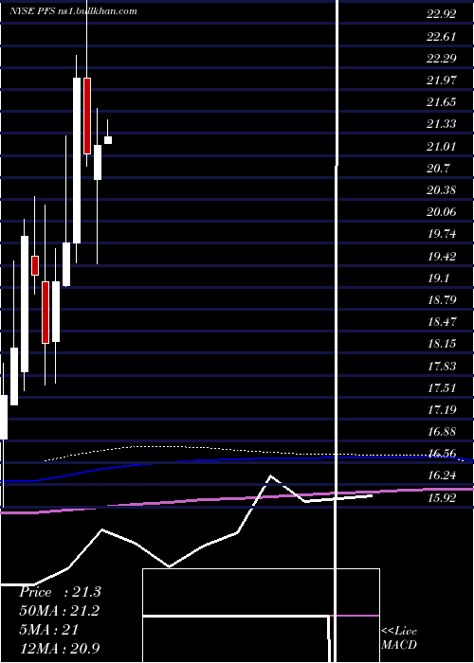
Task: Select the 16.56 price axis label
Action: [442, 454]
